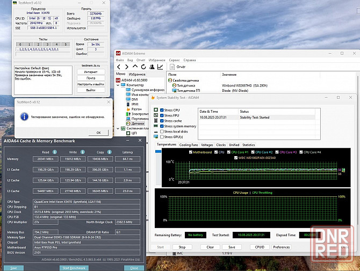Select Датчики sensor item in tree
Image resolution: width=360 pixels, height=271 pixels.
coord(137,123)
